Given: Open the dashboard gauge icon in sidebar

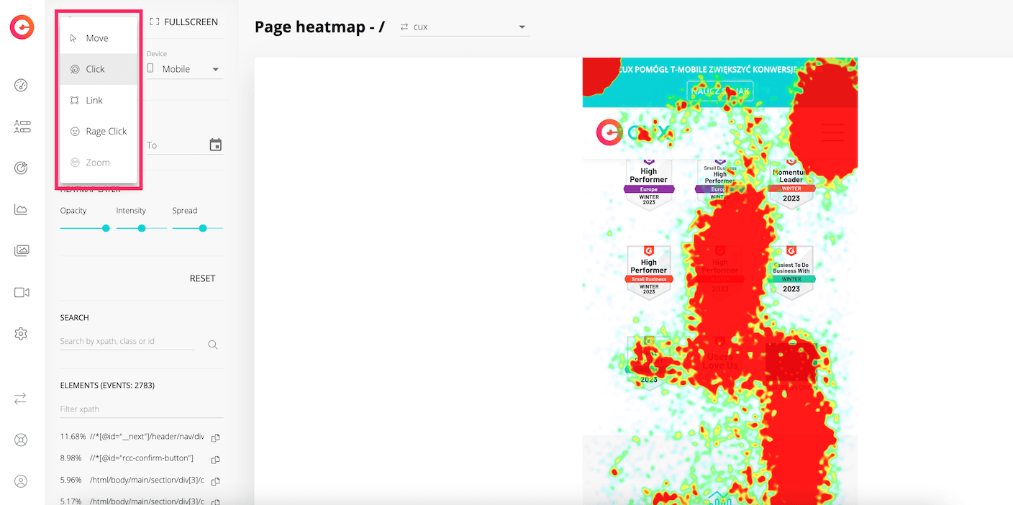Looking at the screenshot, I should 21,86.
